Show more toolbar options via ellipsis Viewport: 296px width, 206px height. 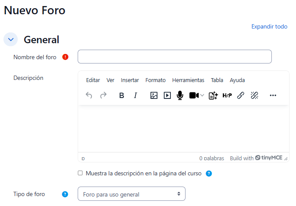click(x=273, y=95)
